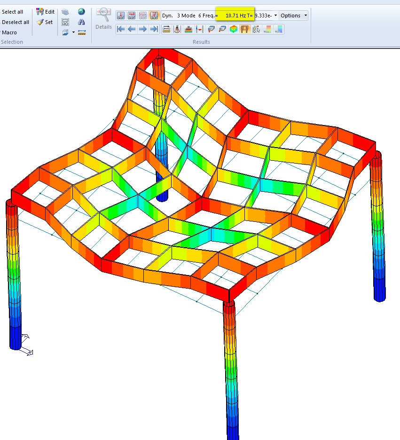400x440 pixels.
Task: Click the binoculars find icon
Action: point(81,22)
